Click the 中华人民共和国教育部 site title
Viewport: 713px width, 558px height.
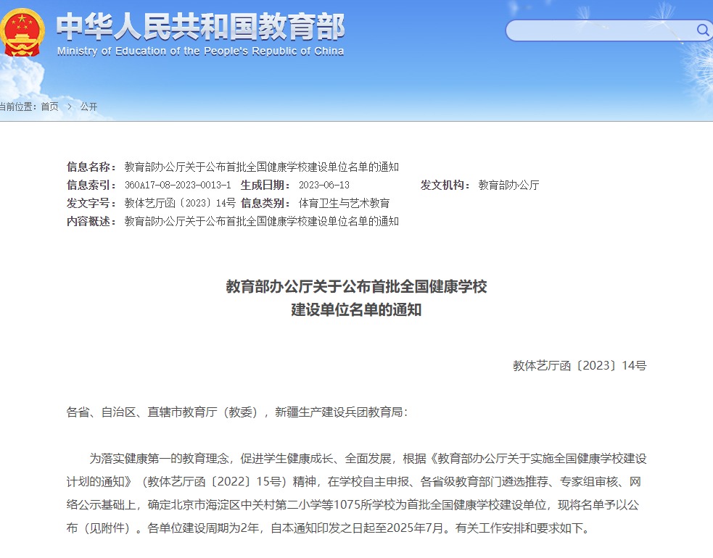200,26
